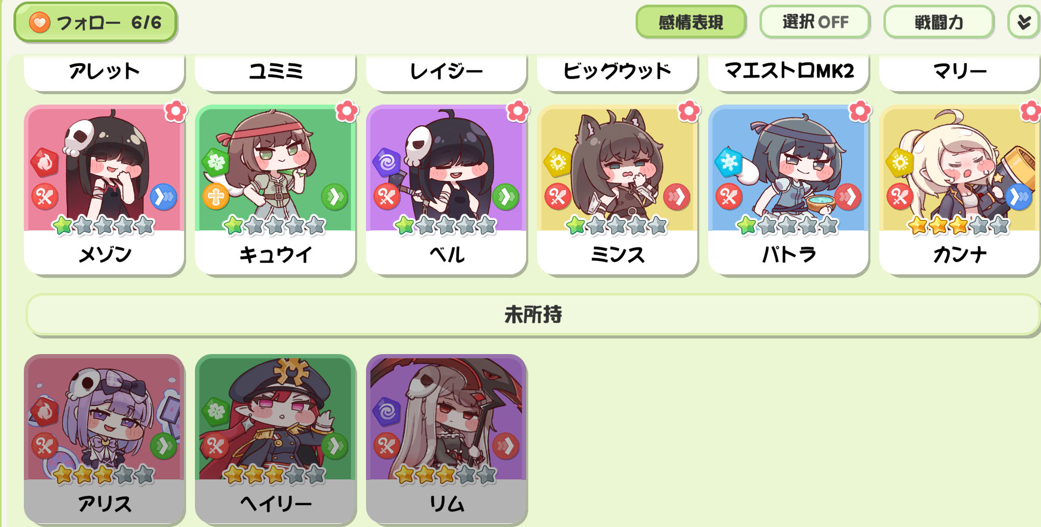Click the yellow sun icon on ミンス card
This screenshot has height=527, width=1041.
click(558, 163)
